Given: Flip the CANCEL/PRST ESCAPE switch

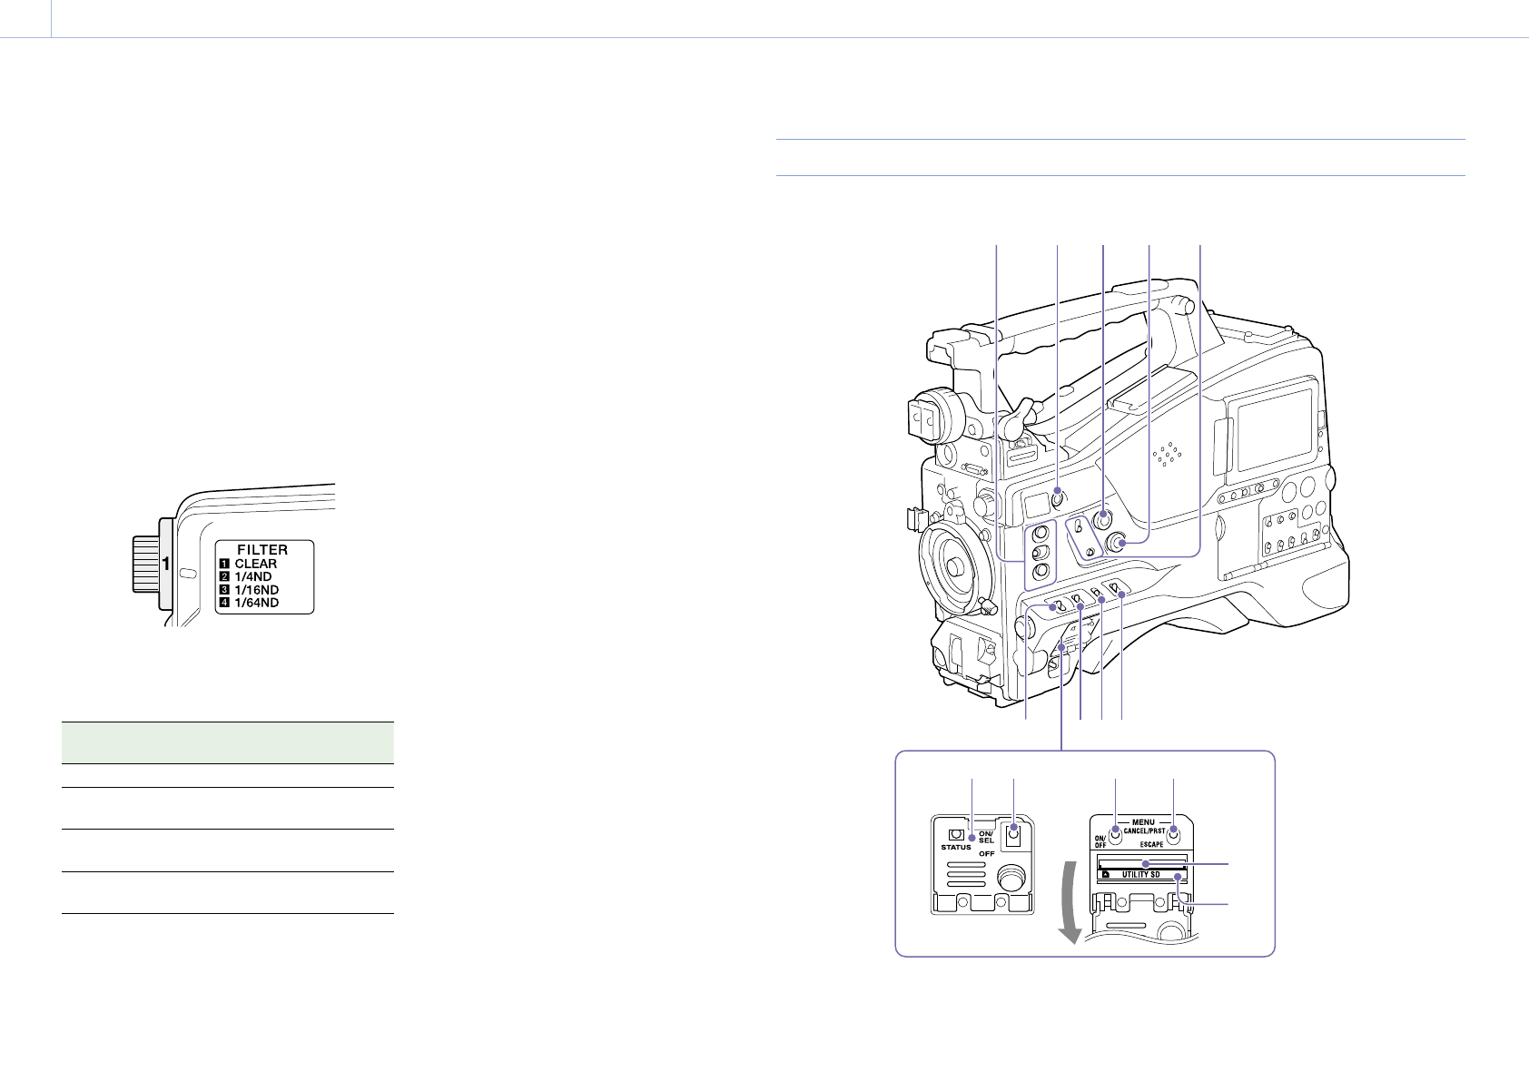Looking at the screenshot, I should pyautogui.click(x=1173, y=835).
